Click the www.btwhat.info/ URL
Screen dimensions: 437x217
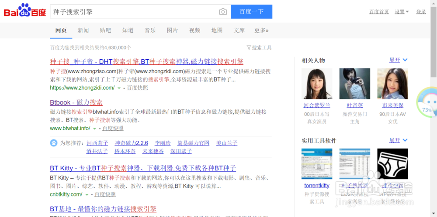(x=70, y=129)
